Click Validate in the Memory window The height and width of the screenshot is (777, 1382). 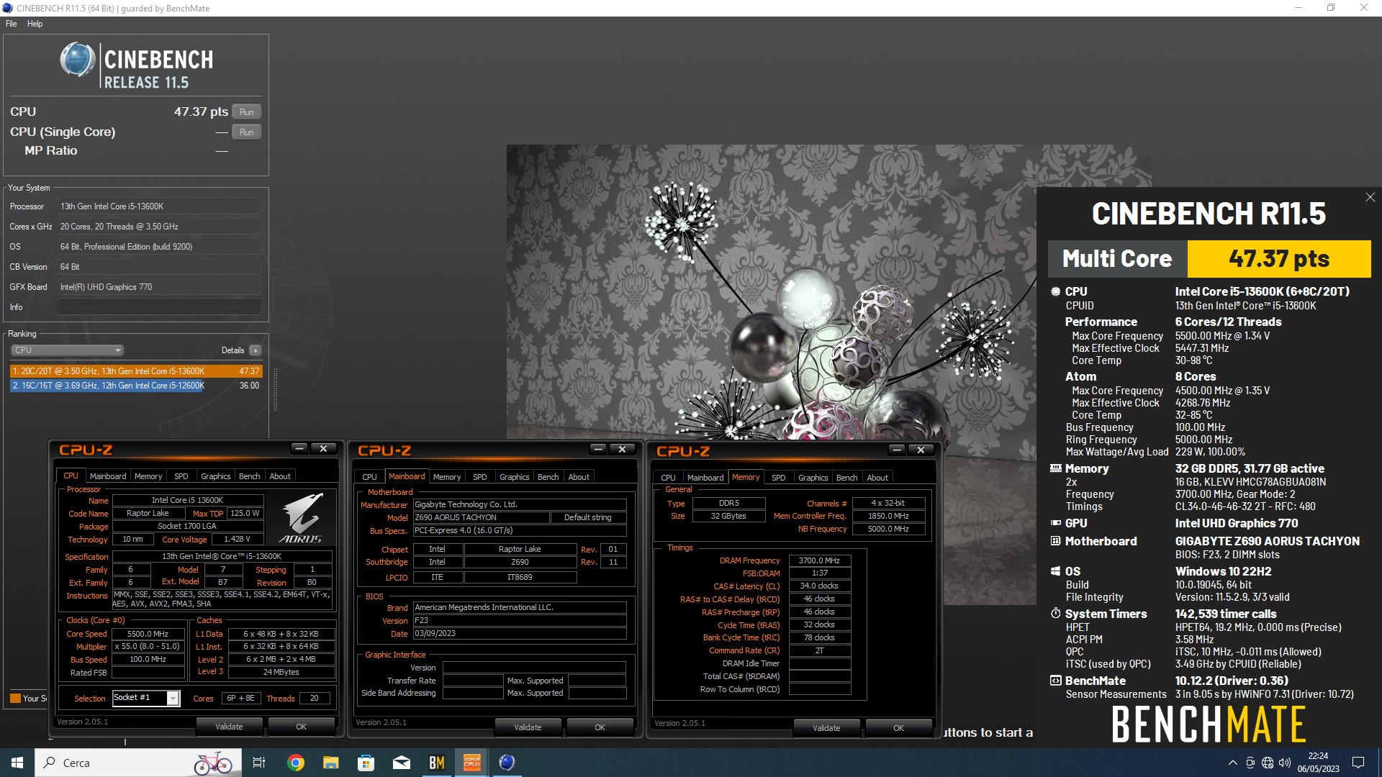[826, 728]
